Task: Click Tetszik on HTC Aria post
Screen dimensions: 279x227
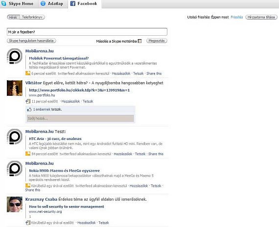Action: pyautogui.click(x=140, y=154)
